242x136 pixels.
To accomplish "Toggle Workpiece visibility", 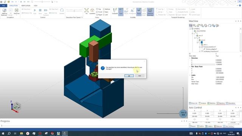I will [x=132, y=11].
